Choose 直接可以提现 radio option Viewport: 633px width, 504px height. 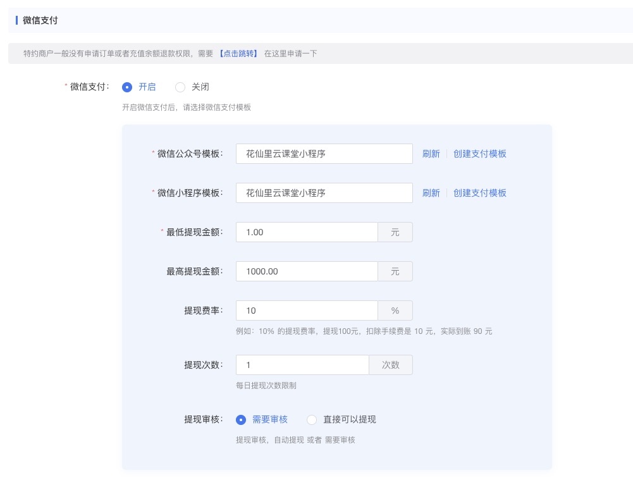point(312,420)
